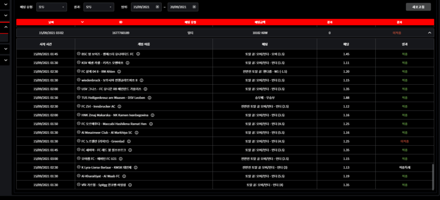Click start time 15/09/2021 01:50 cell
This screenshot has height=200, width=440.
pyautogui.click(x=46, y=124)
